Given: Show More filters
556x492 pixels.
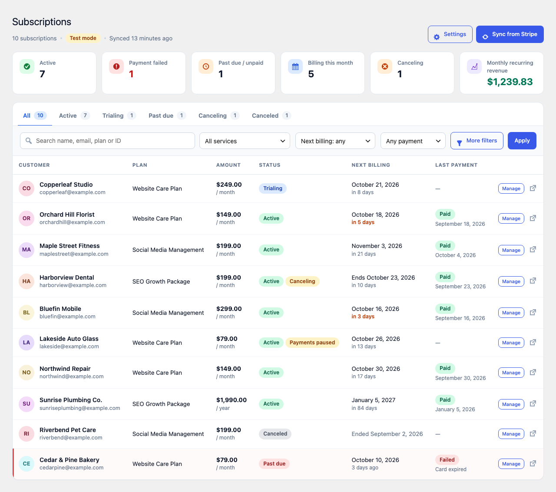Looking at the screenshot, I should click(477, 141).
